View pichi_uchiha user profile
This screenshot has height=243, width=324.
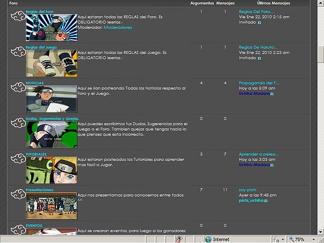click(251, 201)
